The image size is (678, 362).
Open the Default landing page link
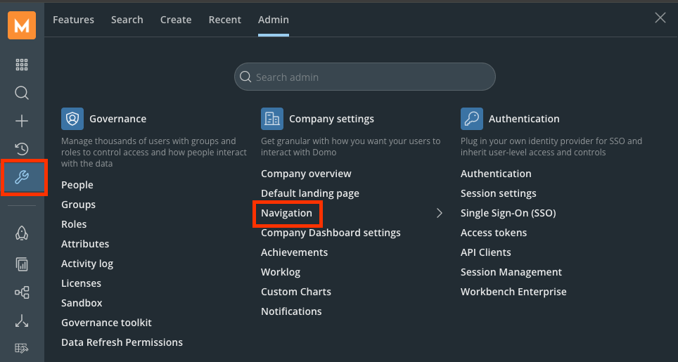(310, 193)
